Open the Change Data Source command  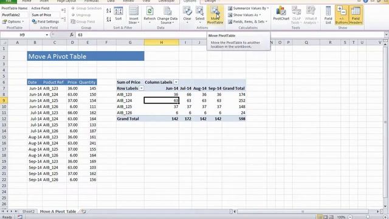click(x=167, y=15)
